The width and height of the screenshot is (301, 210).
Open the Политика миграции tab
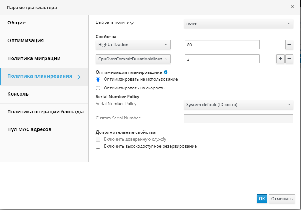[x=34, y=58]
